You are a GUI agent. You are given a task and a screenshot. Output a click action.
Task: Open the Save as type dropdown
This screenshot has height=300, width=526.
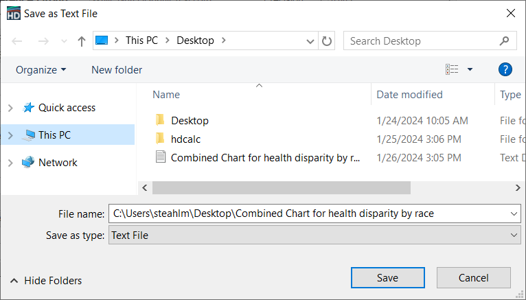pos(515,235)
